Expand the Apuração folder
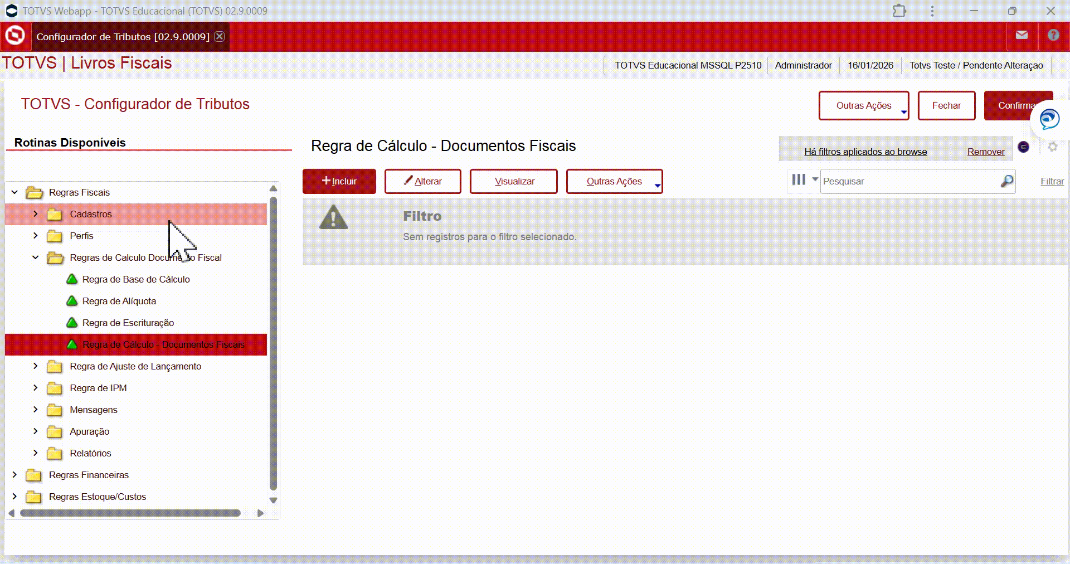The image size is (1070, 564). pyautogui.click(x=35, y=431)
